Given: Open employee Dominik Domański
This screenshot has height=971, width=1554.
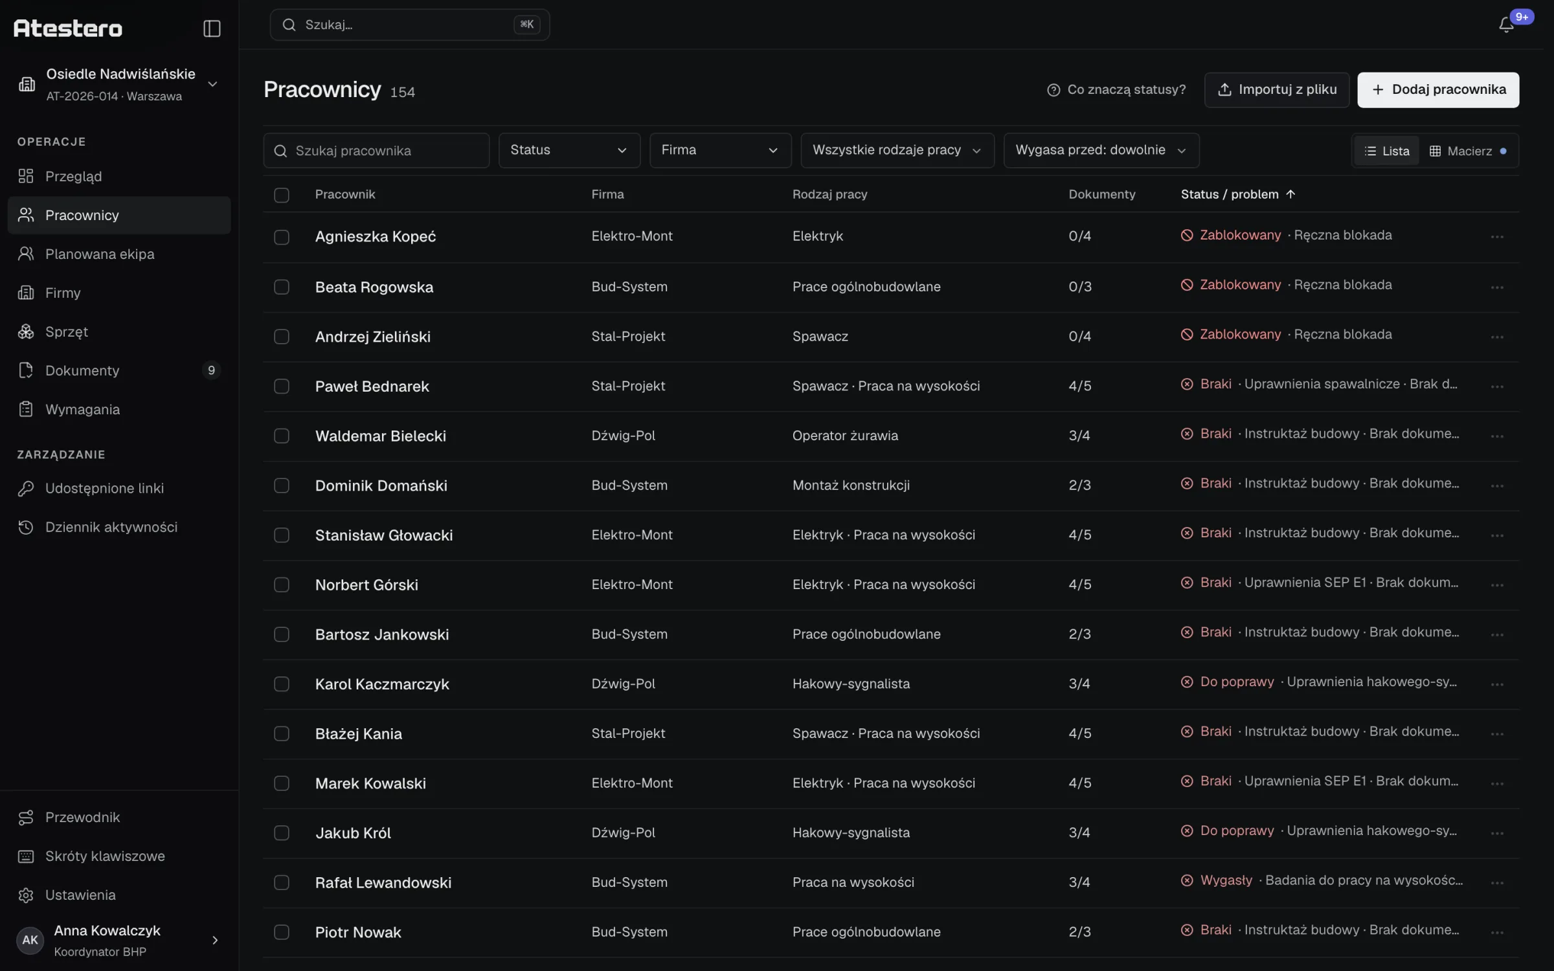Looking at the screenshot, I should pyautogui.click(x=381, y=485).
